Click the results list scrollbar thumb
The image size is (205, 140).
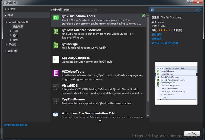point(148,59)
